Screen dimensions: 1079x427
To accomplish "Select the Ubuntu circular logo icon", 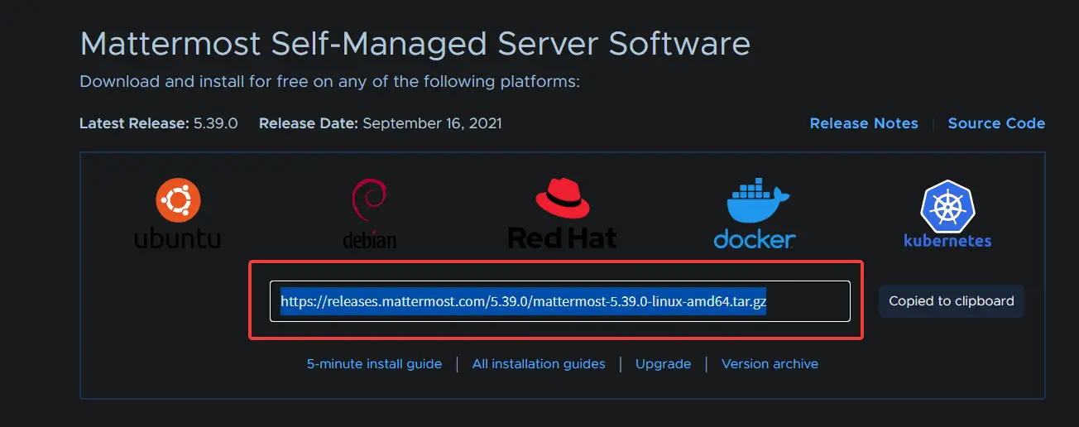I will tap(179, 202).
